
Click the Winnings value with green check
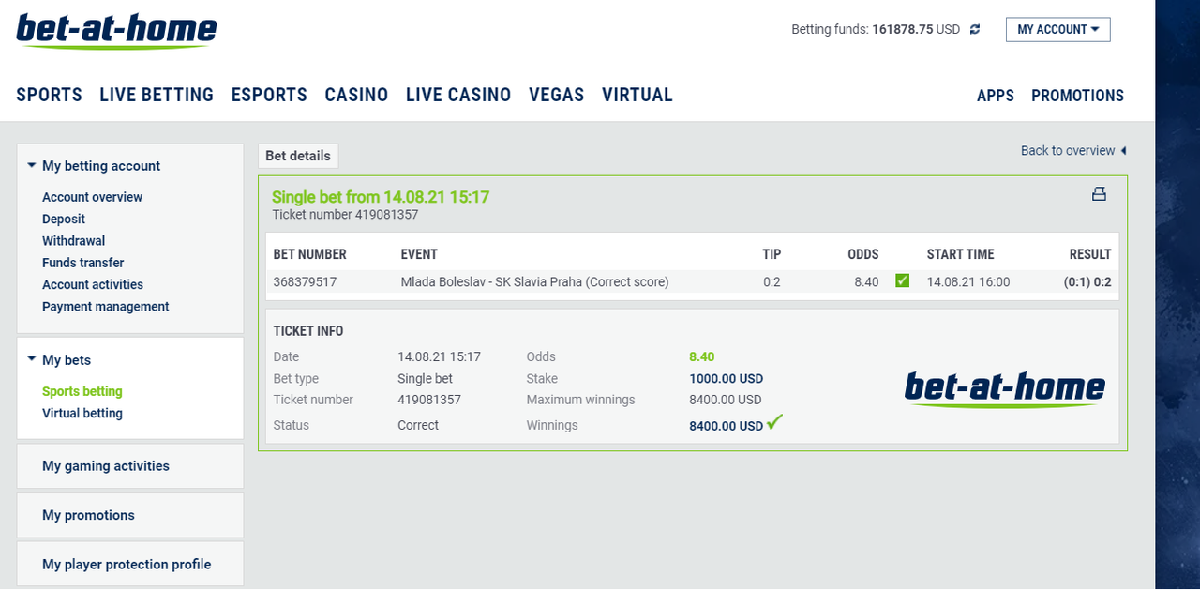(736, 425)
